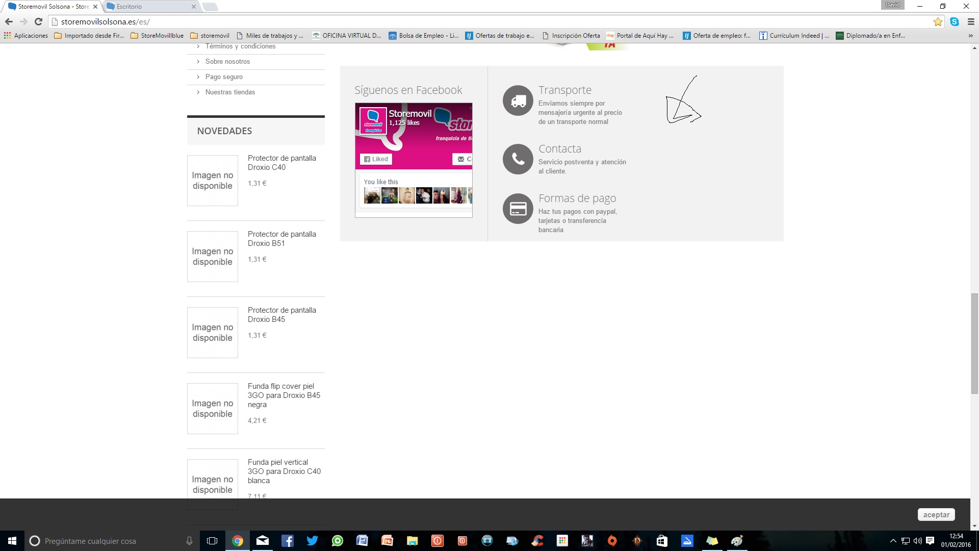Open Facebook from the Windows taskbar
This screenshot has height=551, width=979.
[x=287, y=541]
